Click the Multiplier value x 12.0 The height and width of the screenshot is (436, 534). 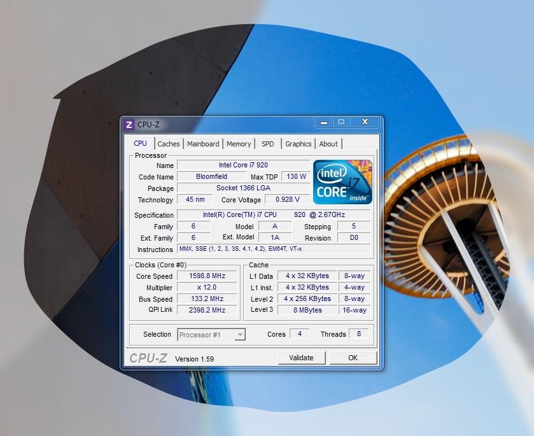(207, 288)
